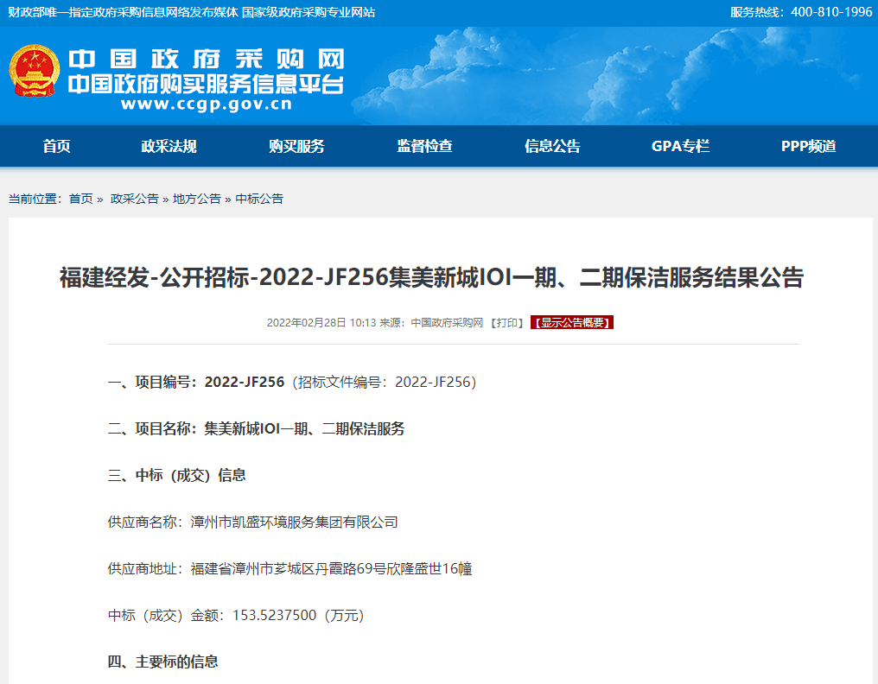The width and height of the screenshot is (878, 684).
Task: Click the red 显示公告概要 button
Action: tap(572, 322)
